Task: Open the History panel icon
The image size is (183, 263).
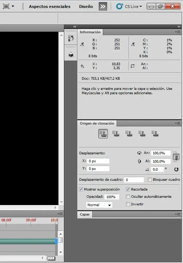Action: [71, 38]
